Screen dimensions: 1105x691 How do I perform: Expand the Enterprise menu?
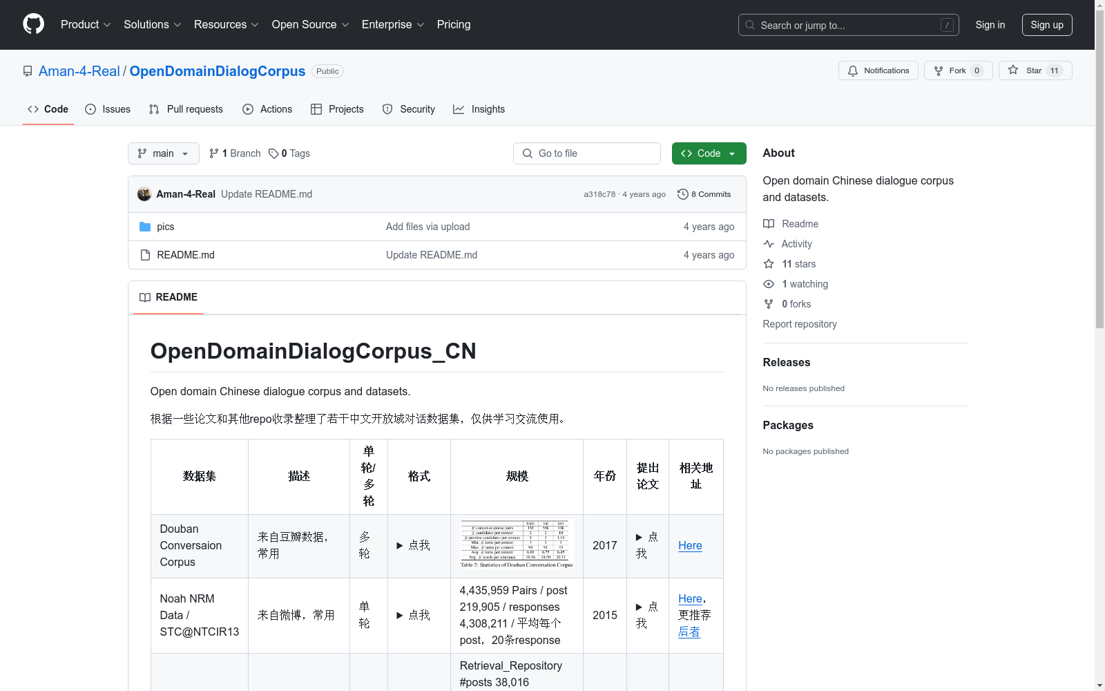pos(393,24)
